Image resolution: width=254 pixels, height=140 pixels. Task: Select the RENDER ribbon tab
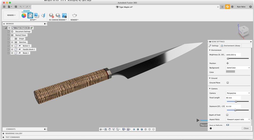pos(26,11)
